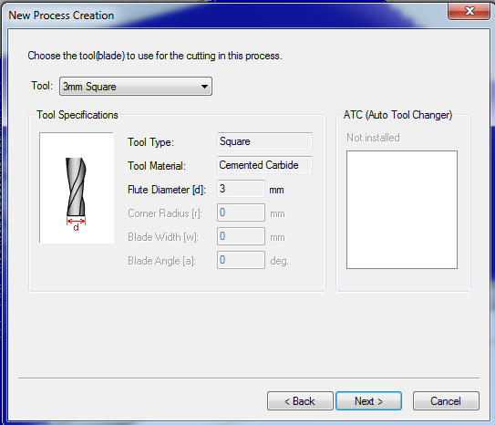Click the end mill tool illustration
Image resolution: width=495 pixels, height=425 pixels.
77,188
